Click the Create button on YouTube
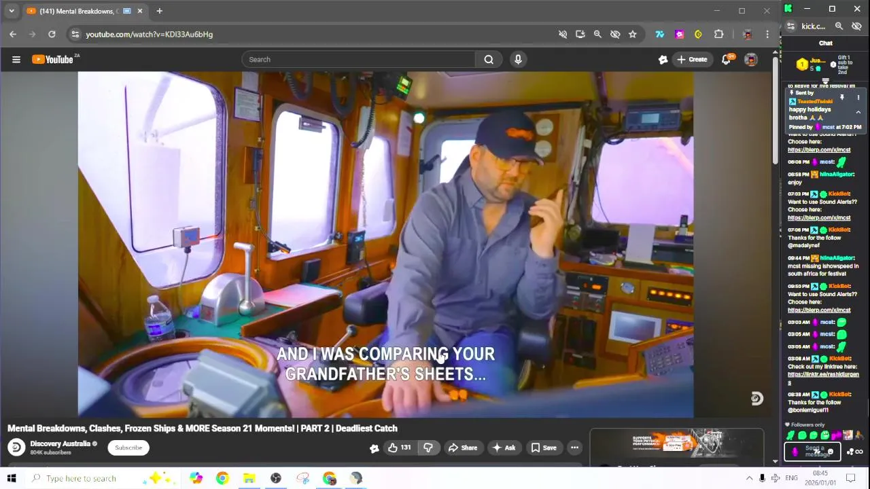870x489 pixels. pyautogui.click(x=692, y=60)
